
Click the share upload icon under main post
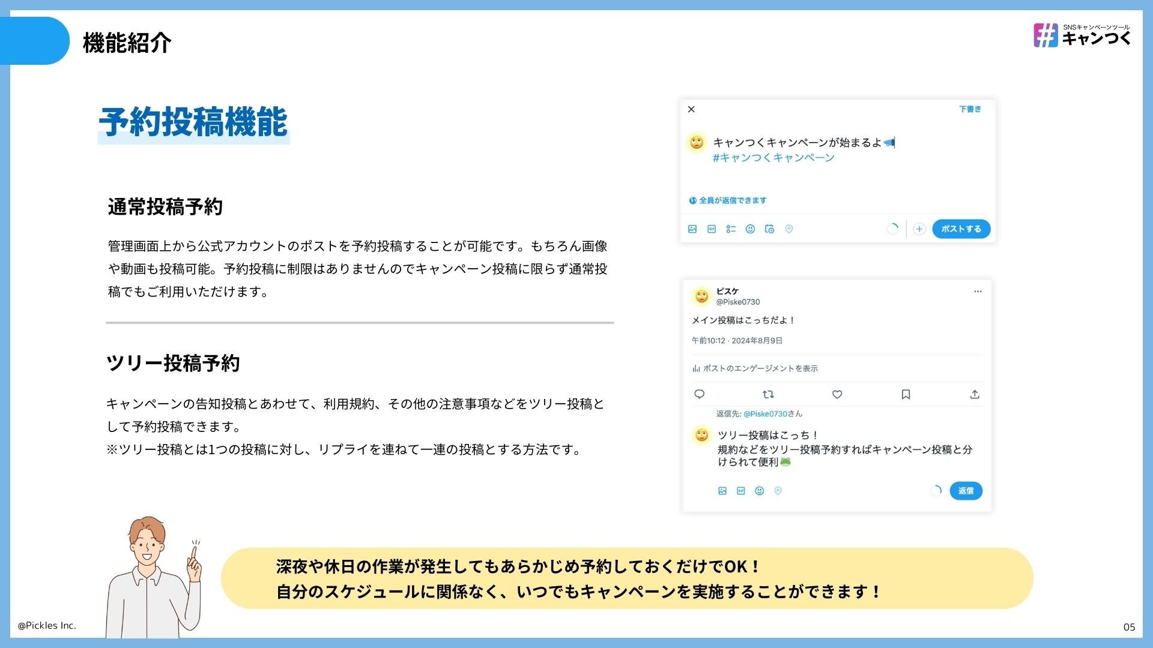pyautogui.click(x=975, y=394)
